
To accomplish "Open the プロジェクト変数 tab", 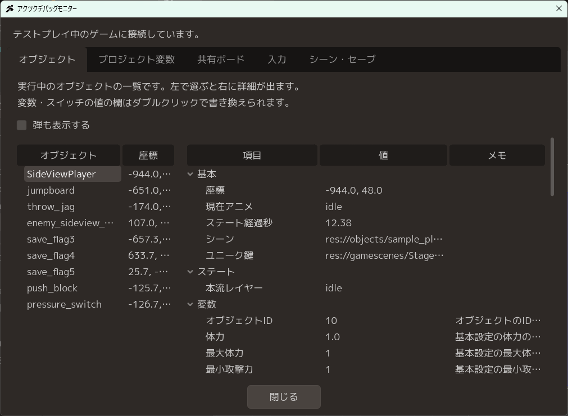I will point(137,60).
